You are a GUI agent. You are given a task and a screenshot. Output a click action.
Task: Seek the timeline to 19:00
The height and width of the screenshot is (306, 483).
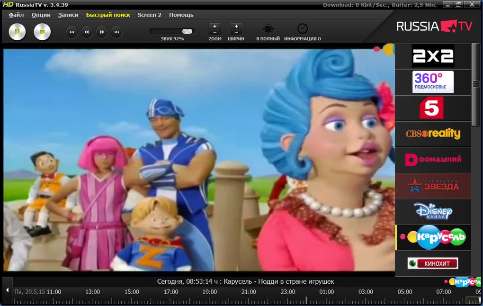click(x=209, y=292)
